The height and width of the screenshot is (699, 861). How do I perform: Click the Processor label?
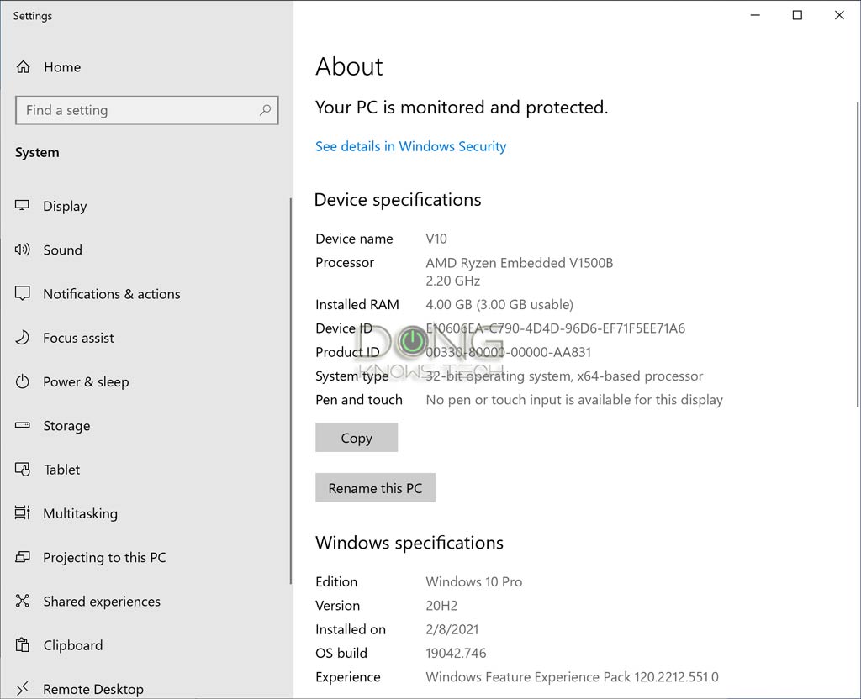click(x=344, y=263)
